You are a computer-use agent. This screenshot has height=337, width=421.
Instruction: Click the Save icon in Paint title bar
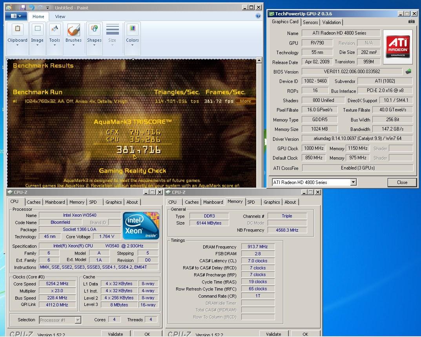23,7
